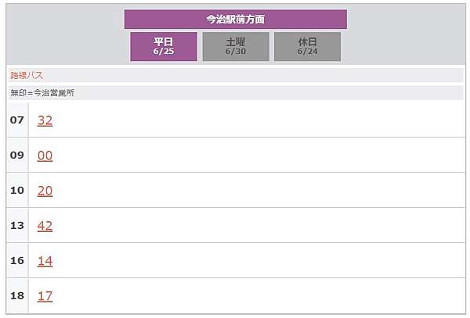The width and height of the screenshot is (470, 318).
Task: Select the 平日 6/25 weekday tab
Action: tap(164, 47)
